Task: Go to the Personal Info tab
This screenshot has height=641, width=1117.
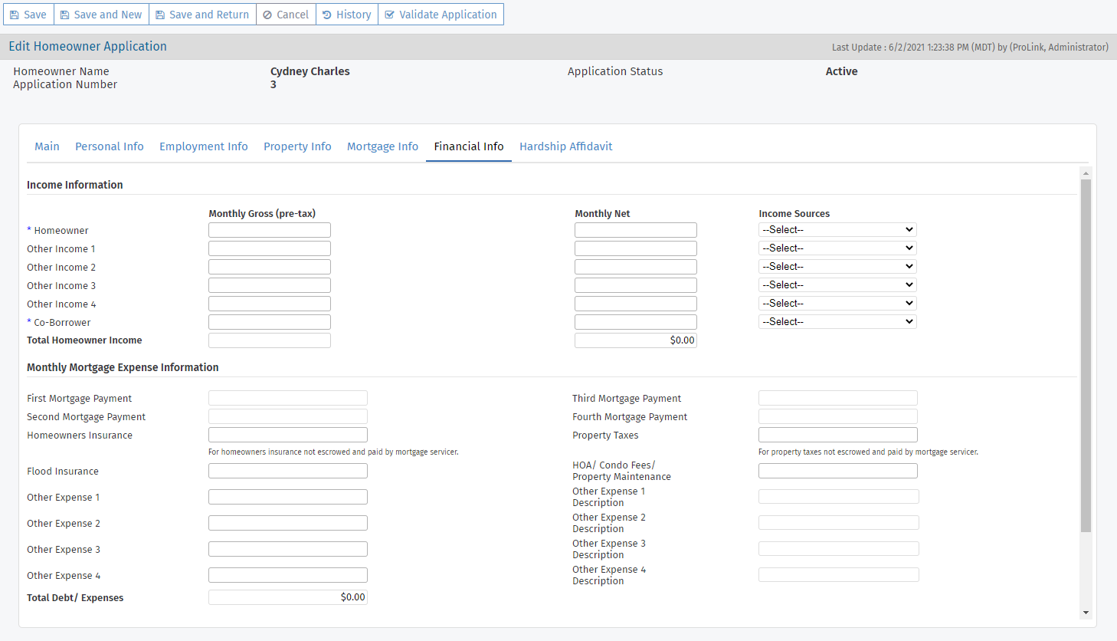Action: (110, 146)
